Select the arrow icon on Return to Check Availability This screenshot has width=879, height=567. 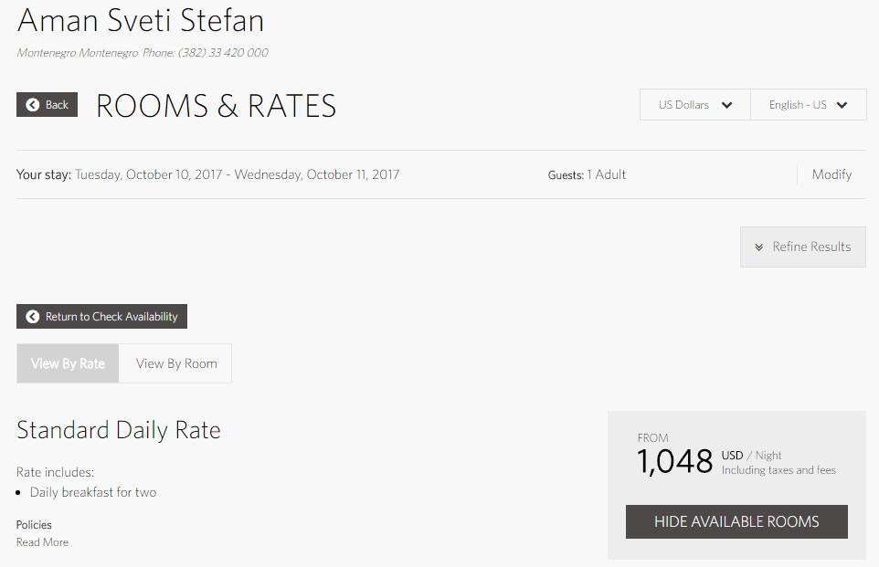tap(32, 316)
